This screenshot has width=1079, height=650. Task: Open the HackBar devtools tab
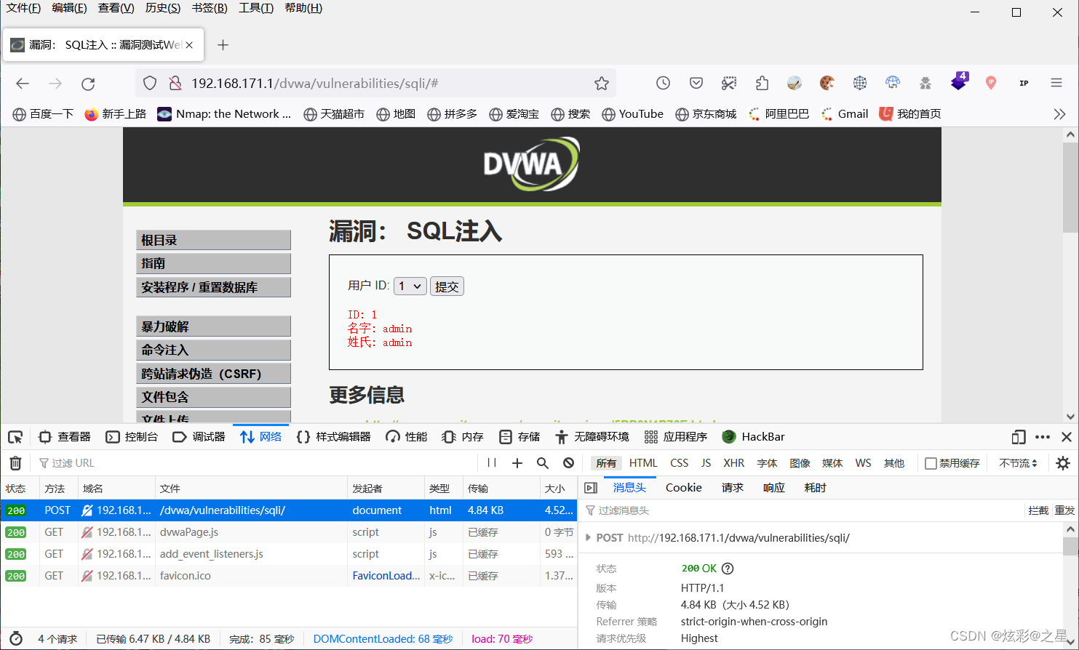tap(753, 437)
